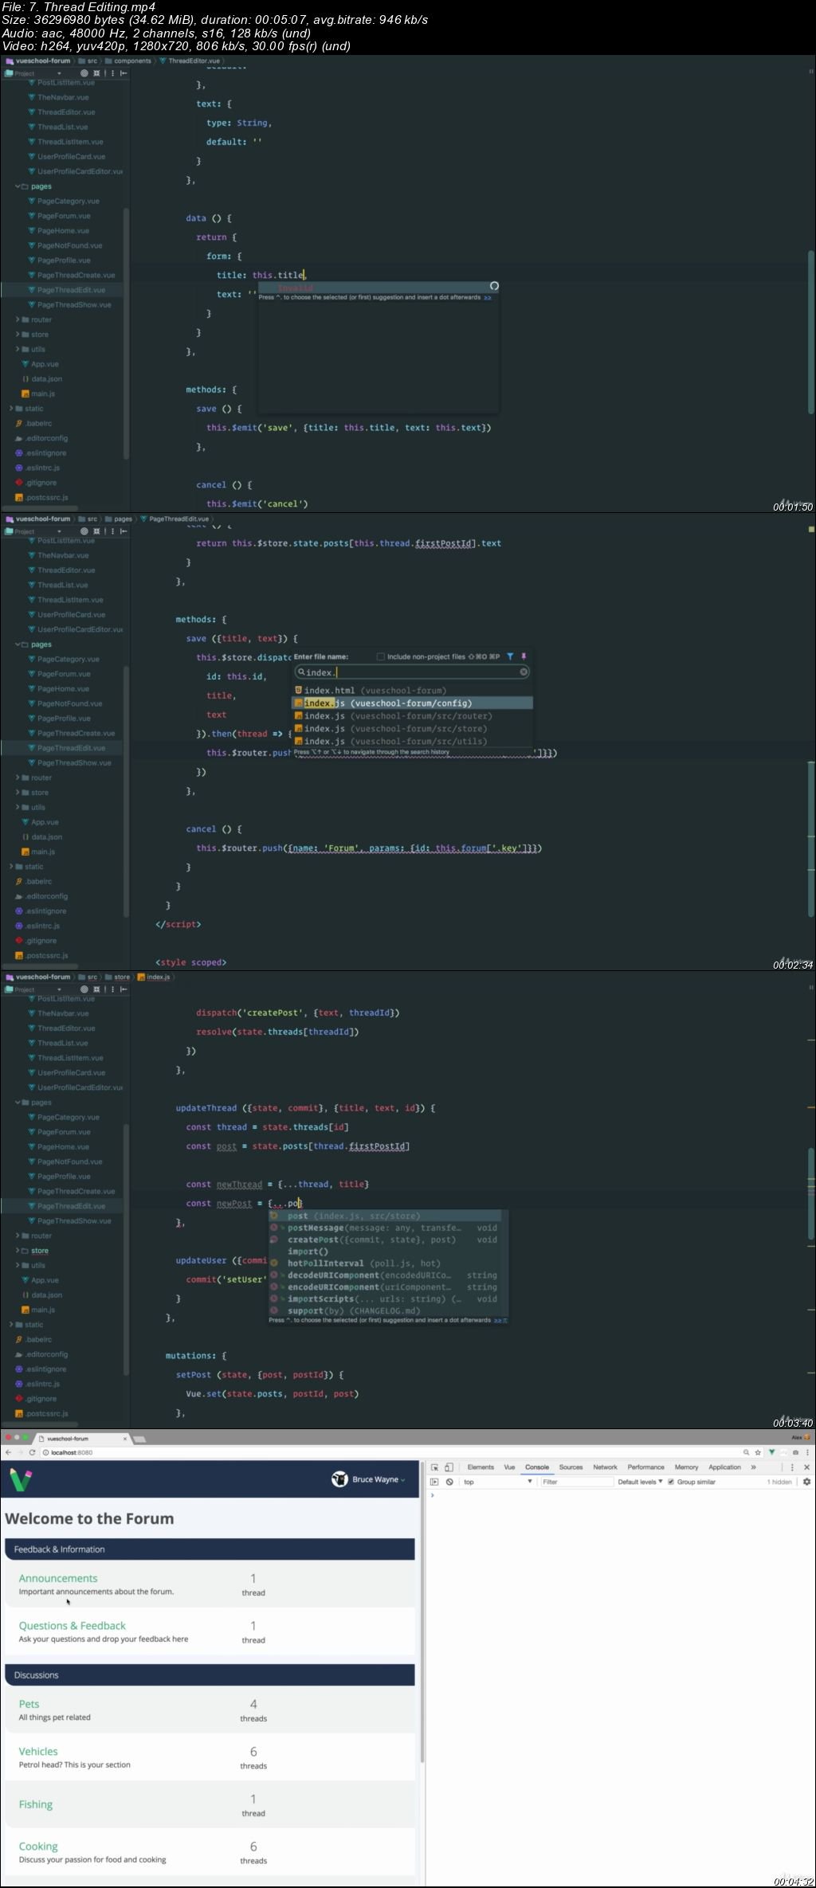Open the Pets forum link
The width and height of the screenshot is (816, 1888).
click(x=29, y=1704)
